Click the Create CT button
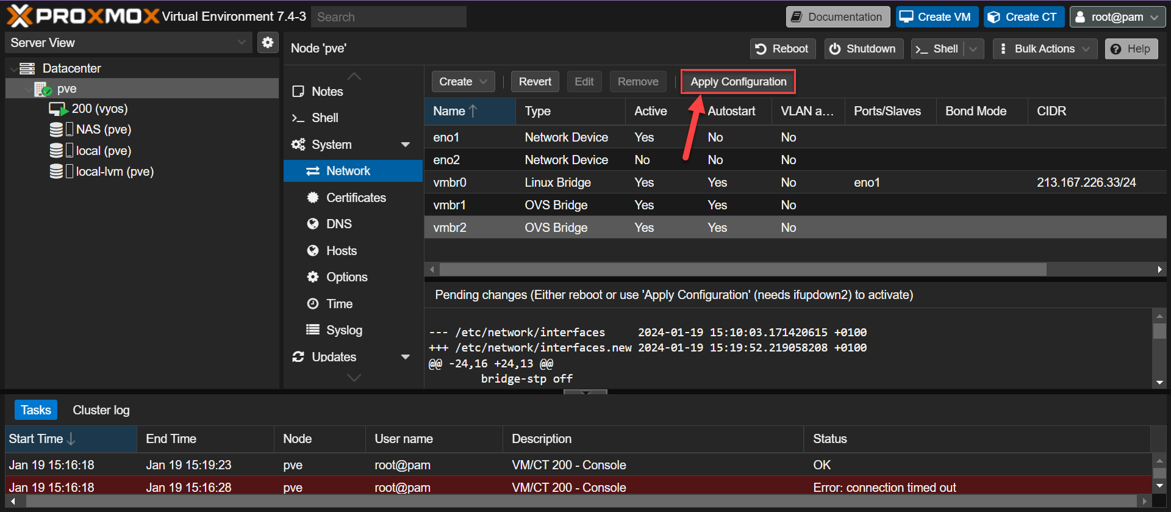1171x512 pixels. pyautogui.click(x=1024, y=17)
